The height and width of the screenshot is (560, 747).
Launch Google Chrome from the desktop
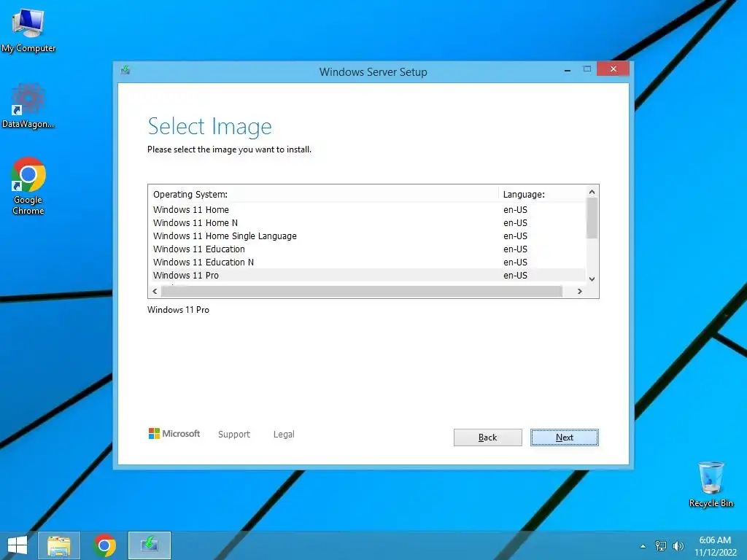coord(28,186)
